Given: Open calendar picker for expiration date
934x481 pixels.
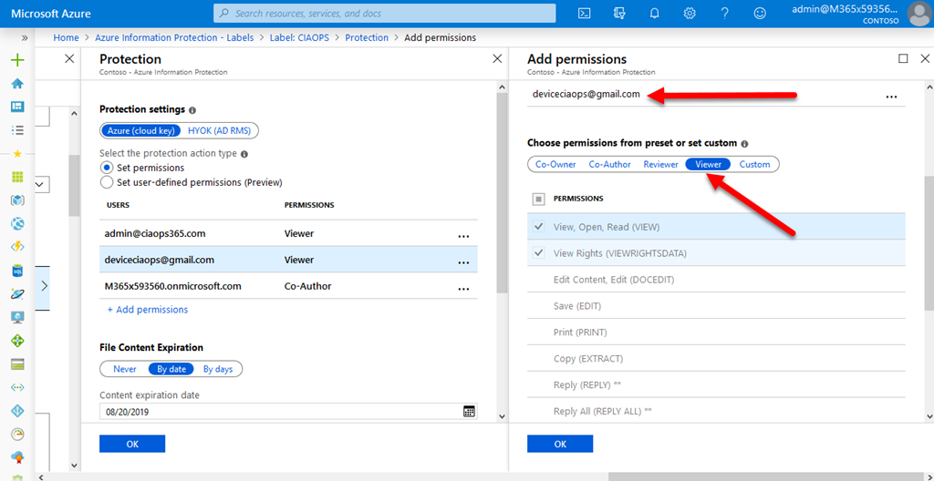Looking at the screenshot, I should tap(469, 412).
